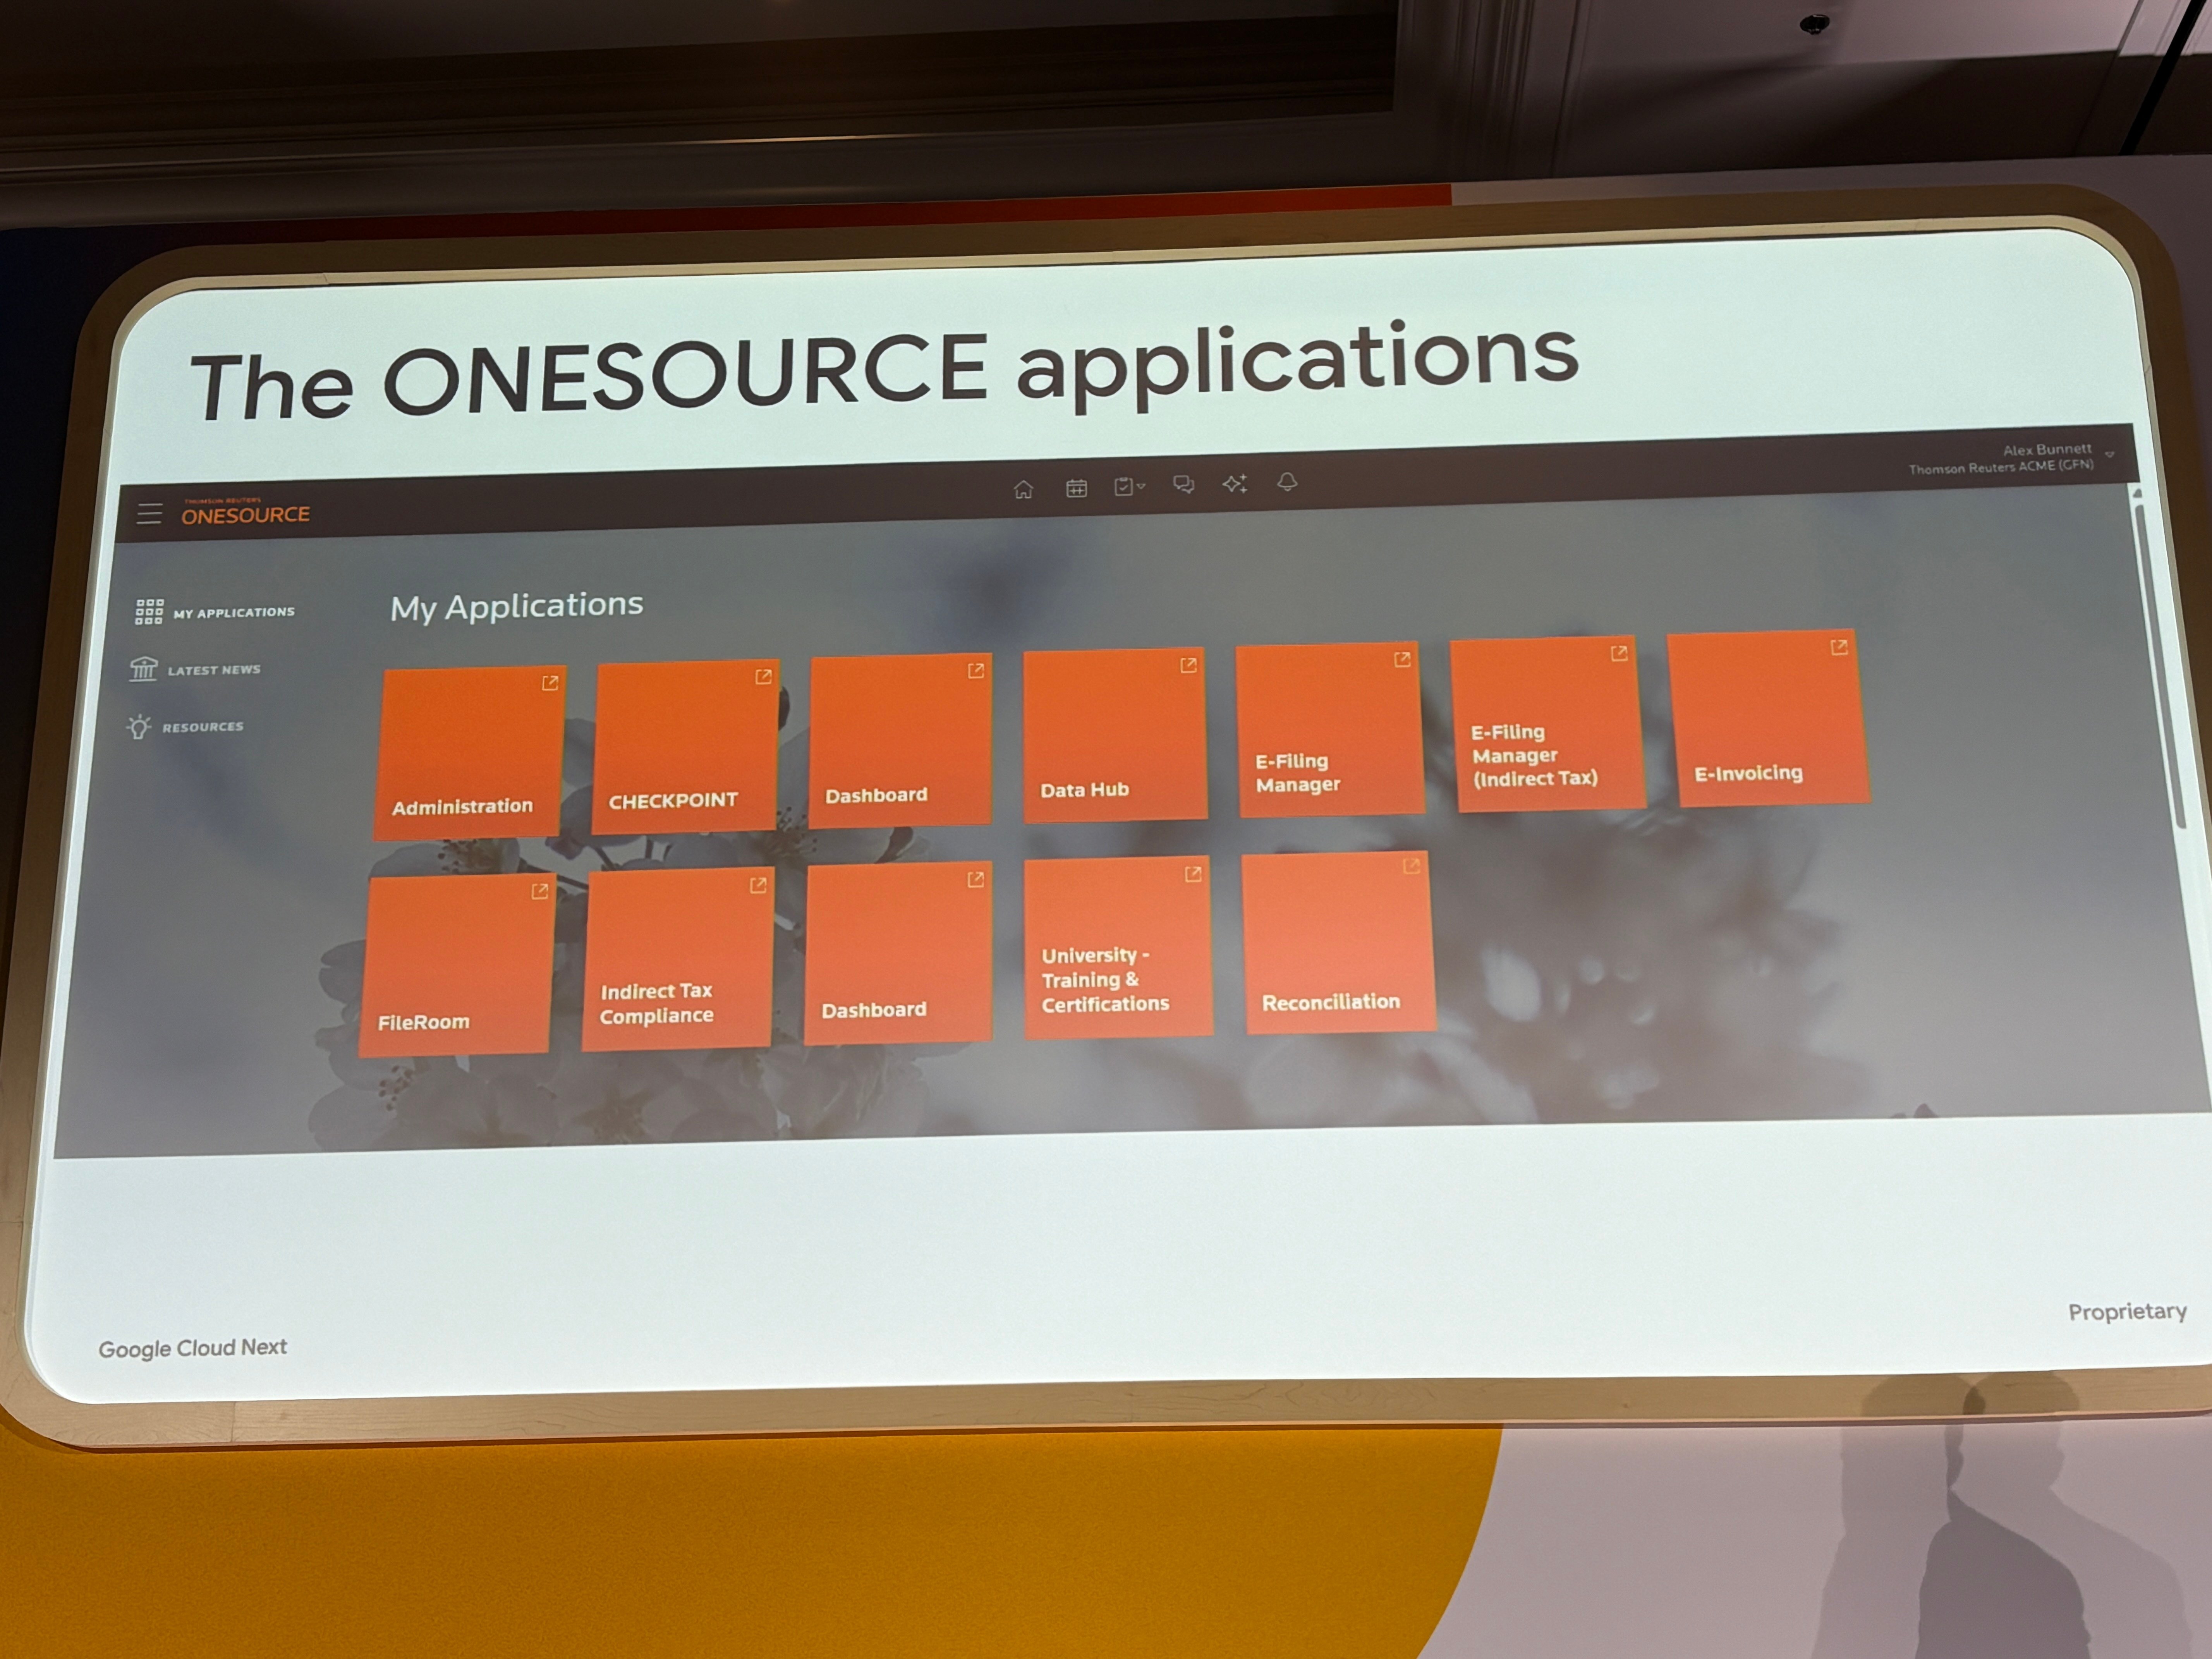Click the Thomson Reuters ONESOURCE logo
Viewport: 2212px width, 1659px height.
coord(246,512)
